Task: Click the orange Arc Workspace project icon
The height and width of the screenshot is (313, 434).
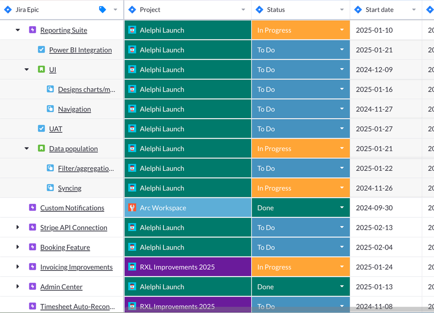Action: pyautogui.click(x=132, y=207)
